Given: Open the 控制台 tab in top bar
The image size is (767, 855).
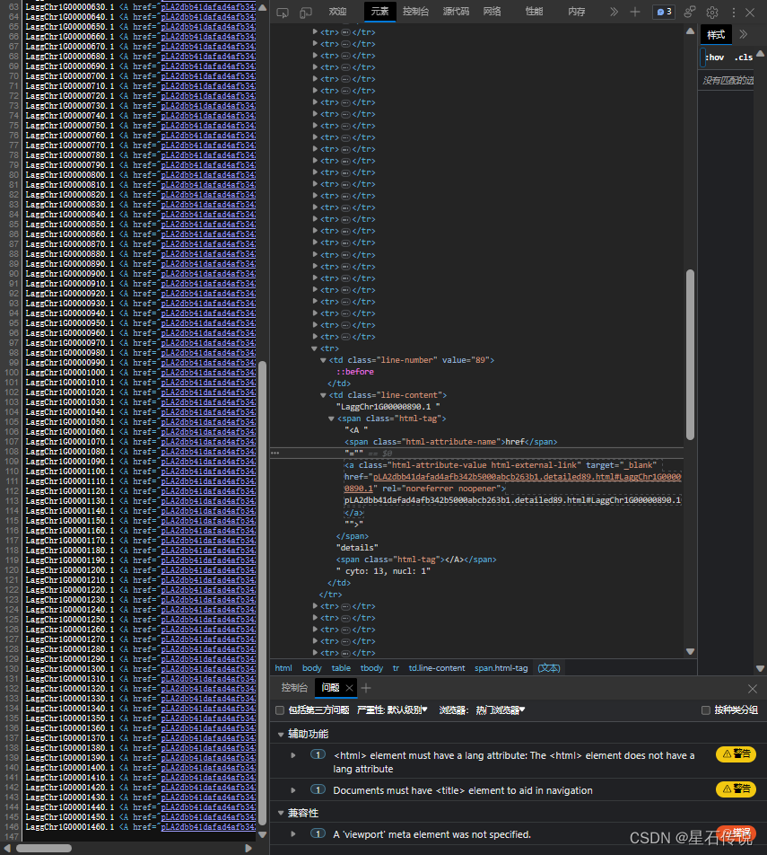Looking at the screenshot, I should [x=415, y=12].
